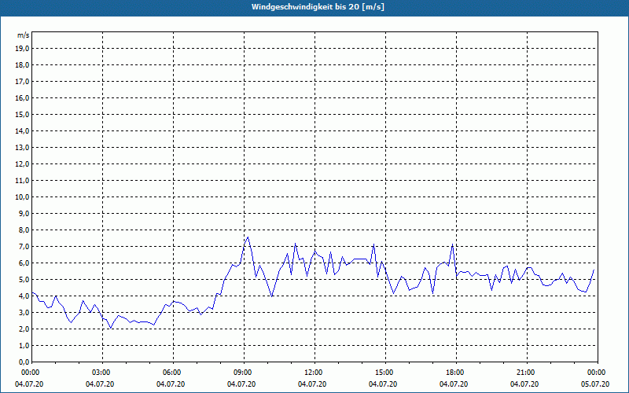
Task: Select the '0,0' y-axis label
Action: pyautogui.click(x=24, y=362)
